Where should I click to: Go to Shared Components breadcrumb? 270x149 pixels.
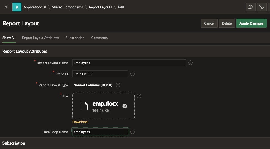pos(67,7)
